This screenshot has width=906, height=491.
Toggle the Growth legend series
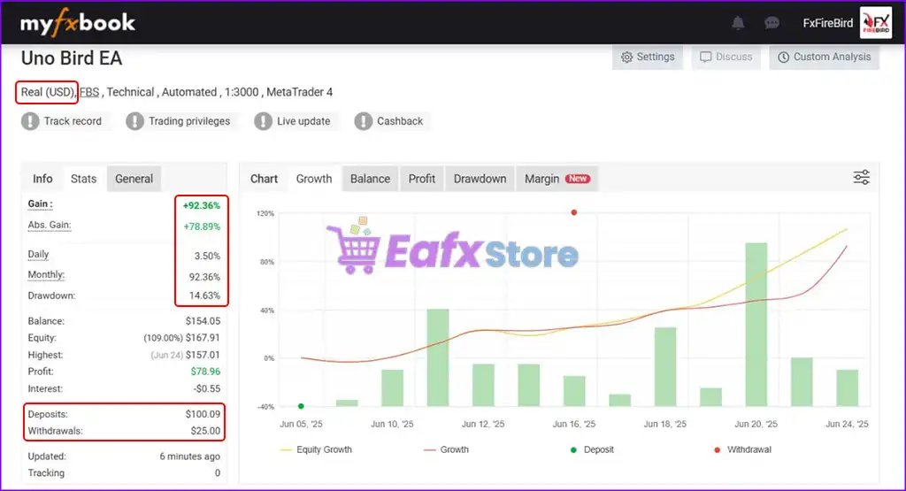(x=447, y=449)
